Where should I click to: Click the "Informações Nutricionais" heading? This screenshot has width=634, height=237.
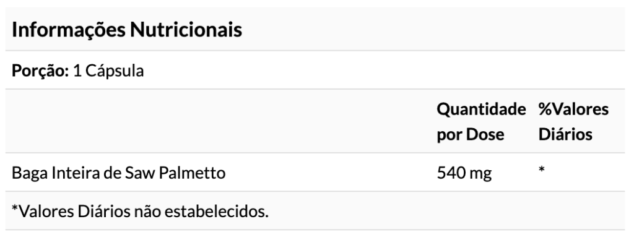(x=127, y=30)
